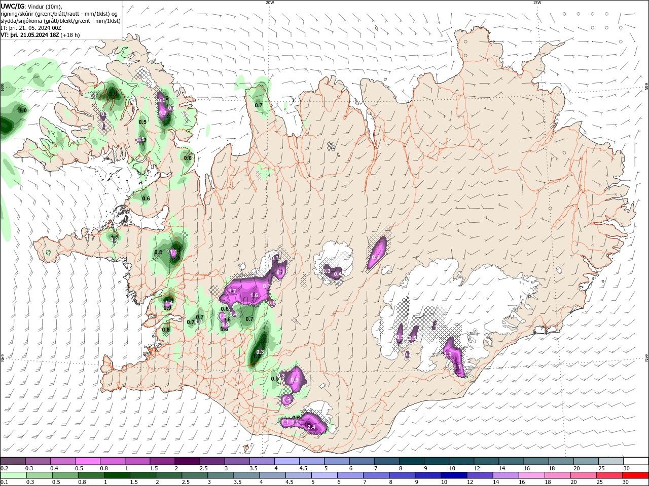Click the 0.1 pale green rain scale swatch
The height and width of the screenshot is (486, 649).
point(13,475)
